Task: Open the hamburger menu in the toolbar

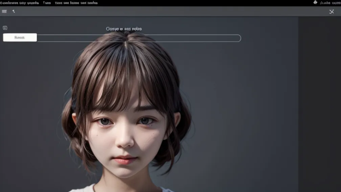Action: [4, 11]
